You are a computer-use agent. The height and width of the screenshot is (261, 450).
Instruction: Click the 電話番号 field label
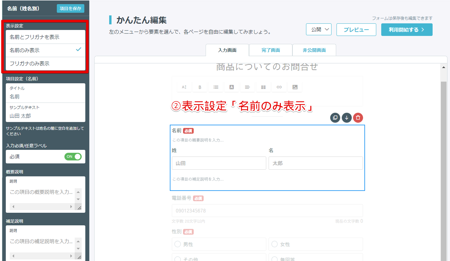point(182,198)
